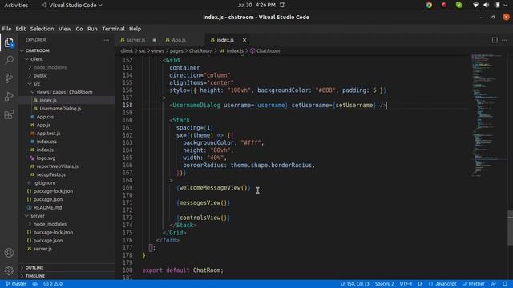The image size is (513, 288).
Task: Click the pages breadcrumb segment
Action: tap(176, 51)
